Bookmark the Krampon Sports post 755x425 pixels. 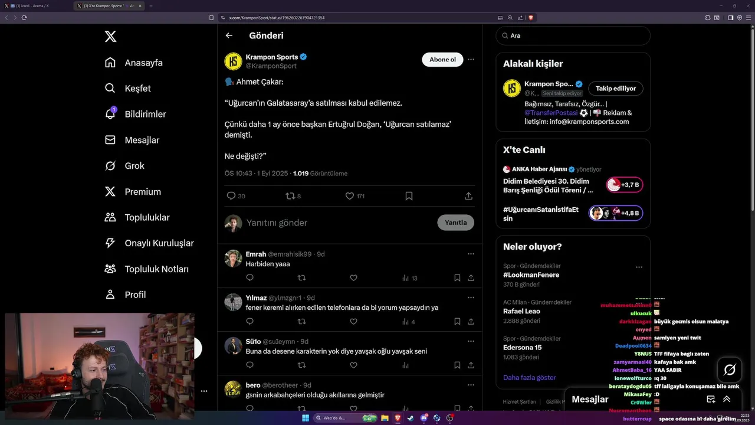pyautogui.click(x=409, y=196)
